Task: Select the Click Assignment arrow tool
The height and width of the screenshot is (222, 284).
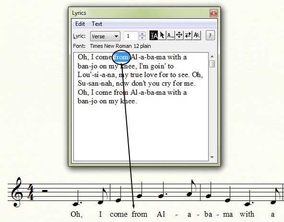Action: pos(162,35)
